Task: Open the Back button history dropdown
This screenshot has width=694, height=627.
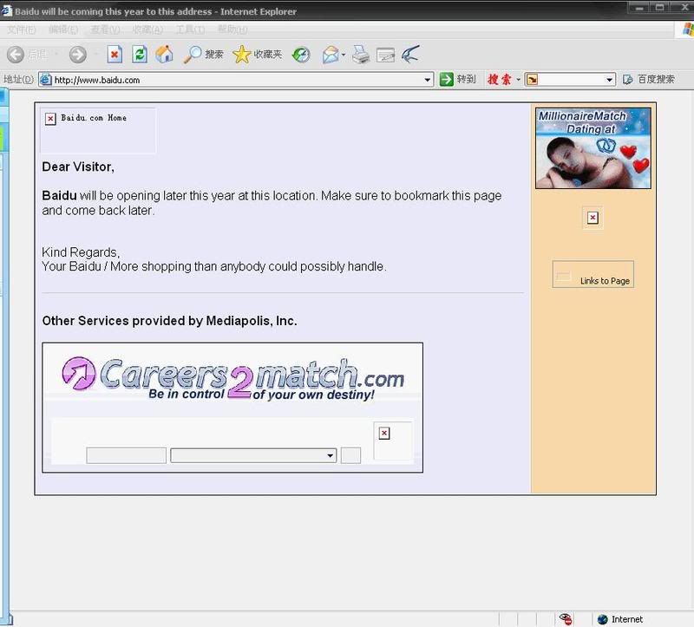Action: pyautogui.click(x=56, y=55)
